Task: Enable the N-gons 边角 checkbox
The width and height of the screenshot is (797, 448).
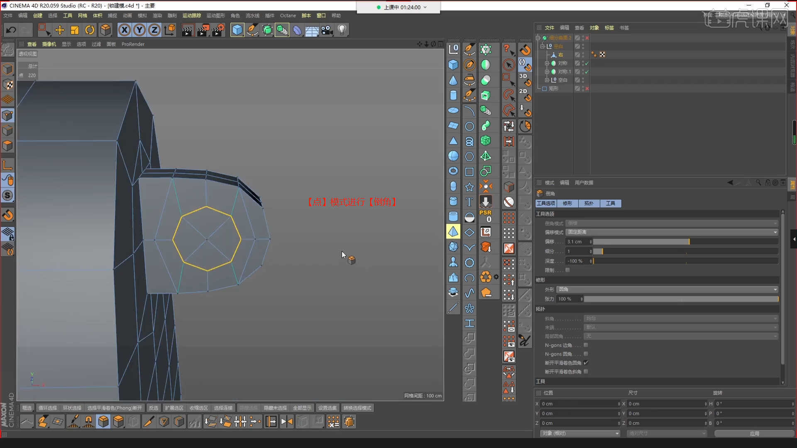Action: (x=586, y=345)
